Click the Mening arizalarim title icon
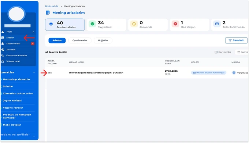This screenshot has height=143, width=249. pos(48,13)
